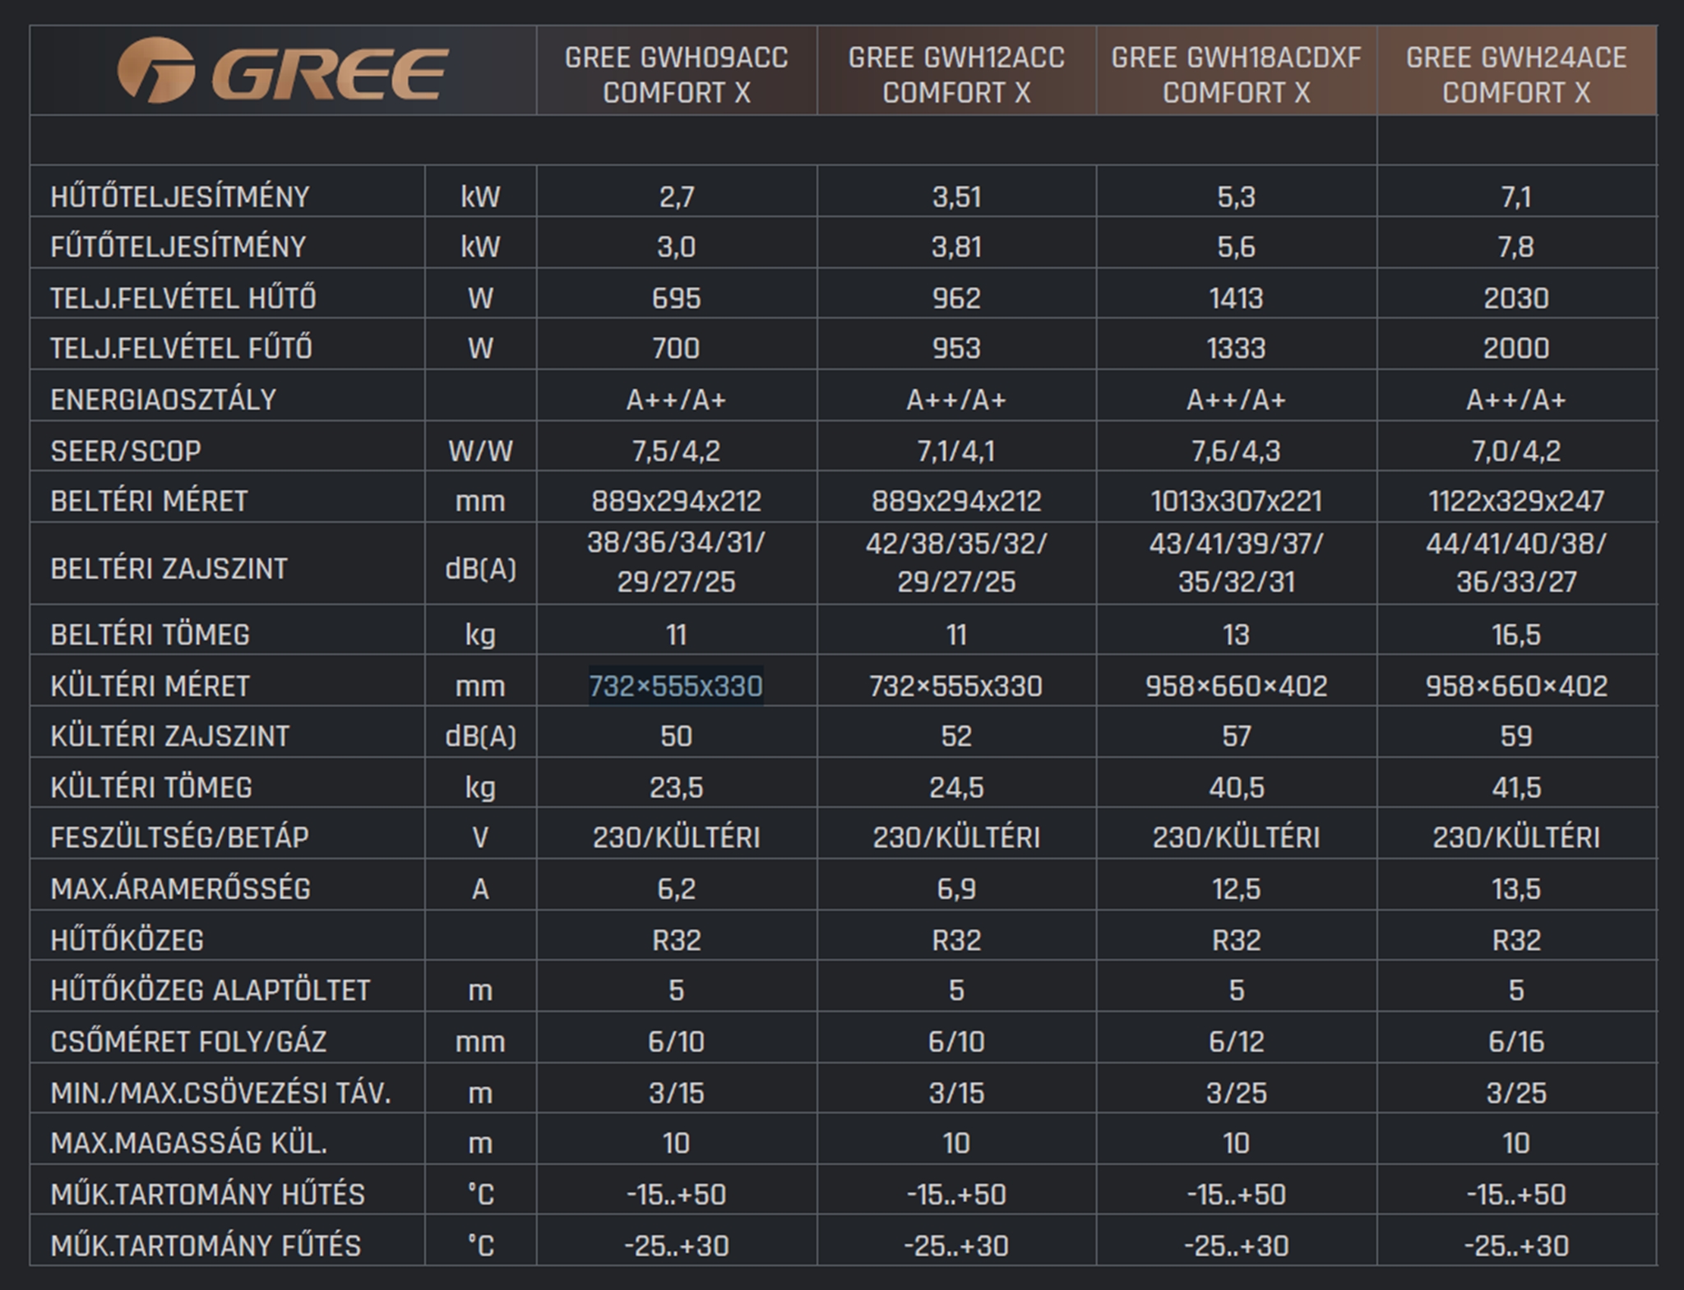Click the 59 outdoor noise value
Image resolution: width=1684 pixels, height=1290 pixels.
pyautogui.click(x=1516, y=736)
